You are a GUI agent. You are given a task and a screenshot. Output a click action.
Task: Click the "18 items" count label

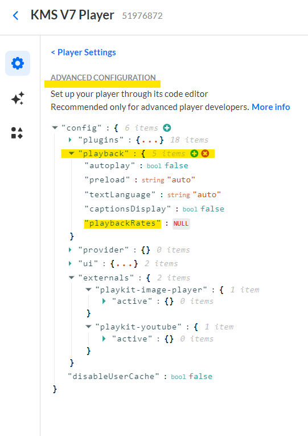pos(189,140)
